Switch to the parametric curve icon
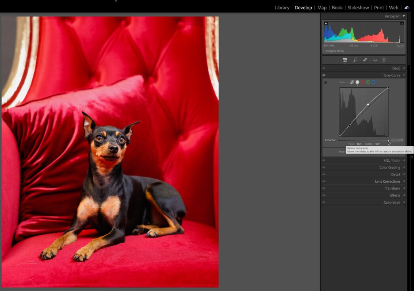Viewport: 414px width, 291px height. [x=352, y=82]
